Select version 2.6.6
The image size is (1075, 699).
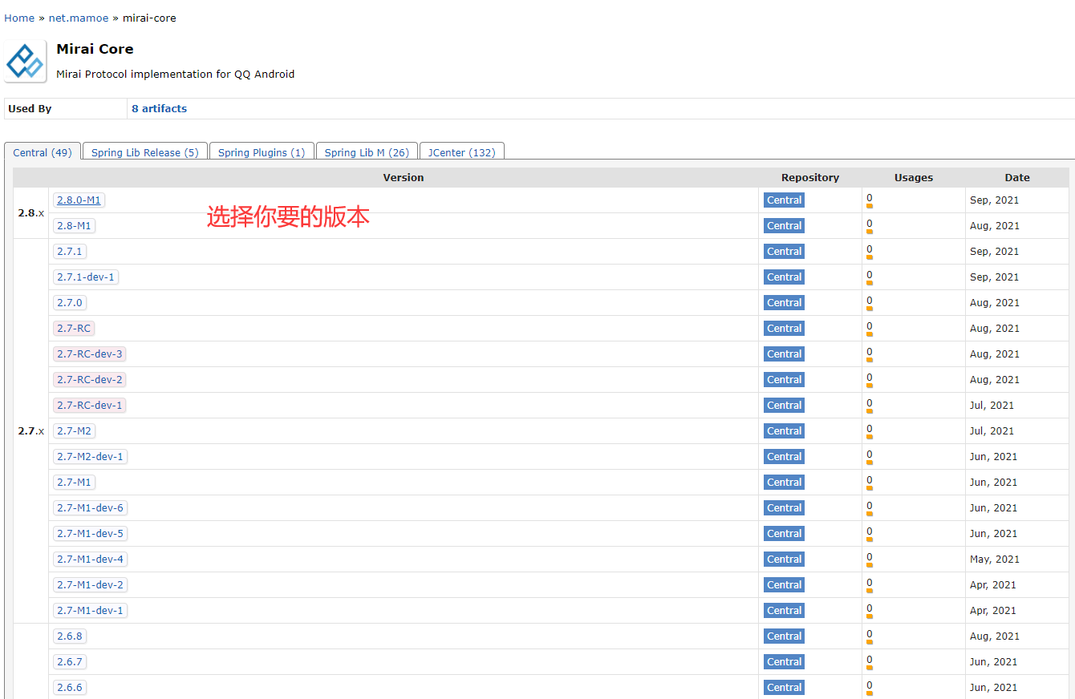click(70, 688)
